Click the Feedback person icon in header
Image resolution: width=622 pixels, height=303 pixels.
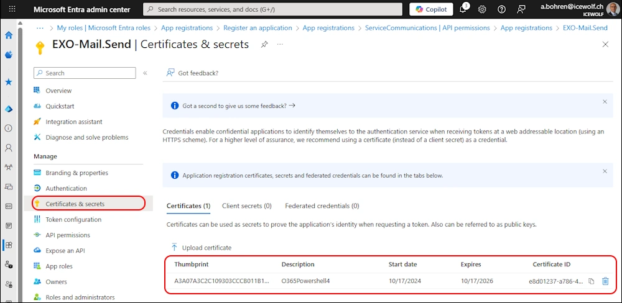pos(521,9)
